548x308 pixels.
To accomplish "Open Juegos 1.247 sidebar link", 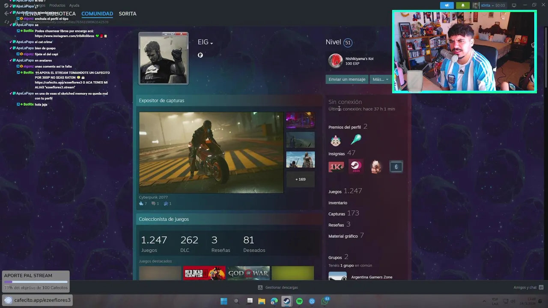I will 345,191.
